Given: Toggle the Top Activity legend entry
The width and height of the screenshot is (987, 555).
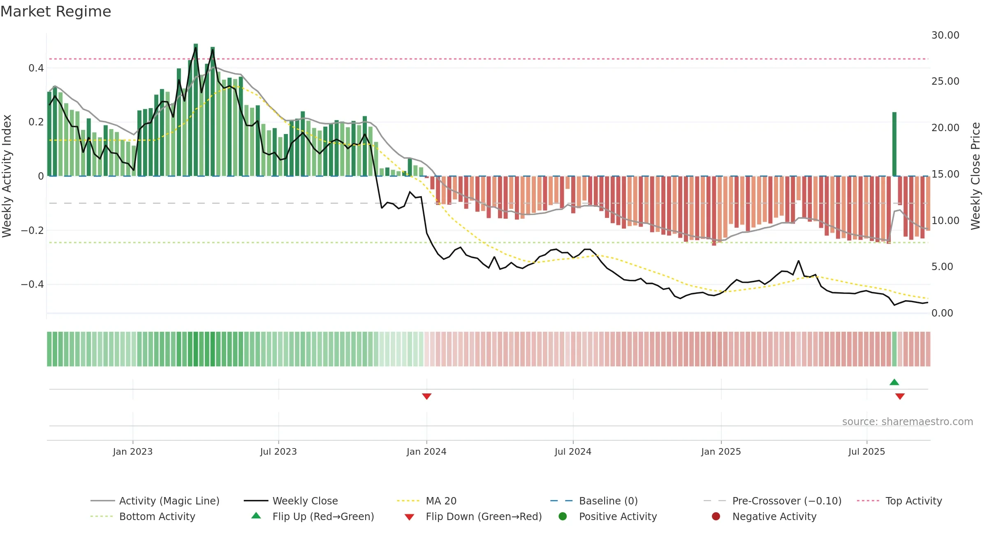Looking at the screenshot, I should pyautogui.click(x=899, y=501).
